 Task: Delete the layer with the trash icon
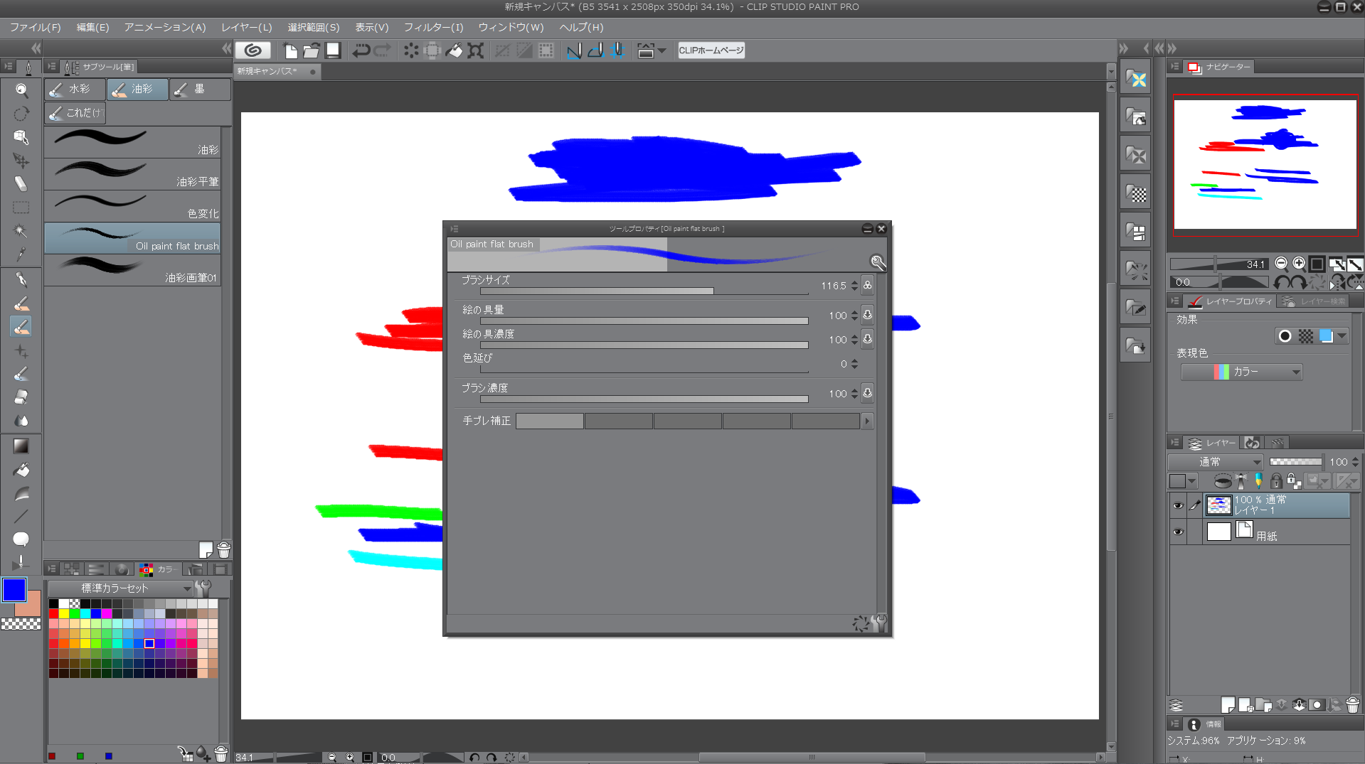pyautogui.click(x=1352, y=705)
